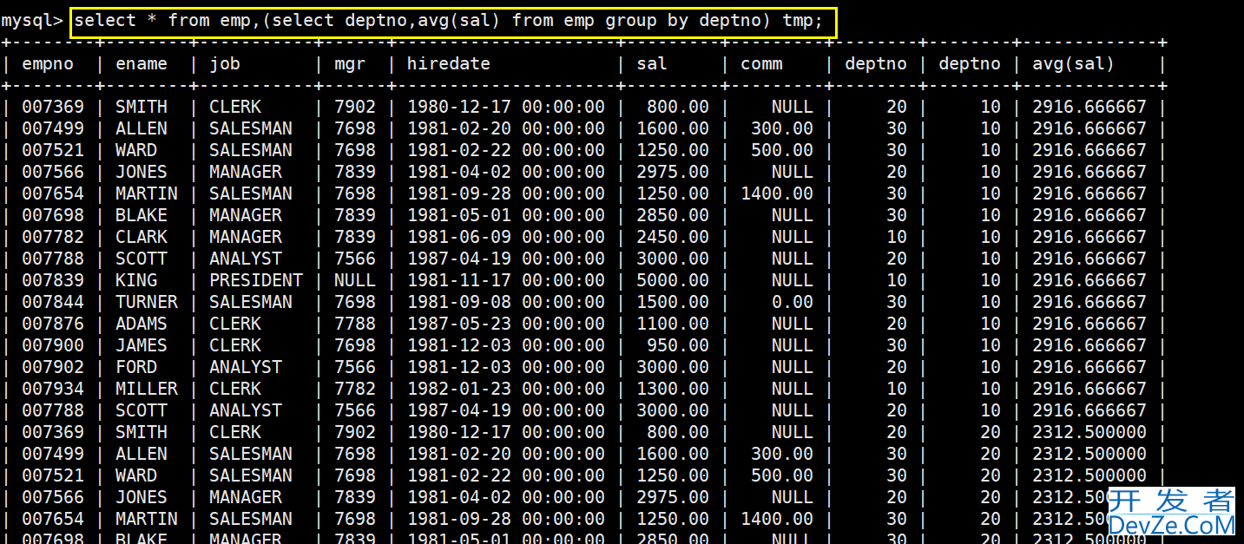This screenshot has height=544, width=1244.
Task: Select SMITH in the row with average 2312.500000
Action: (x=142, y=432)
